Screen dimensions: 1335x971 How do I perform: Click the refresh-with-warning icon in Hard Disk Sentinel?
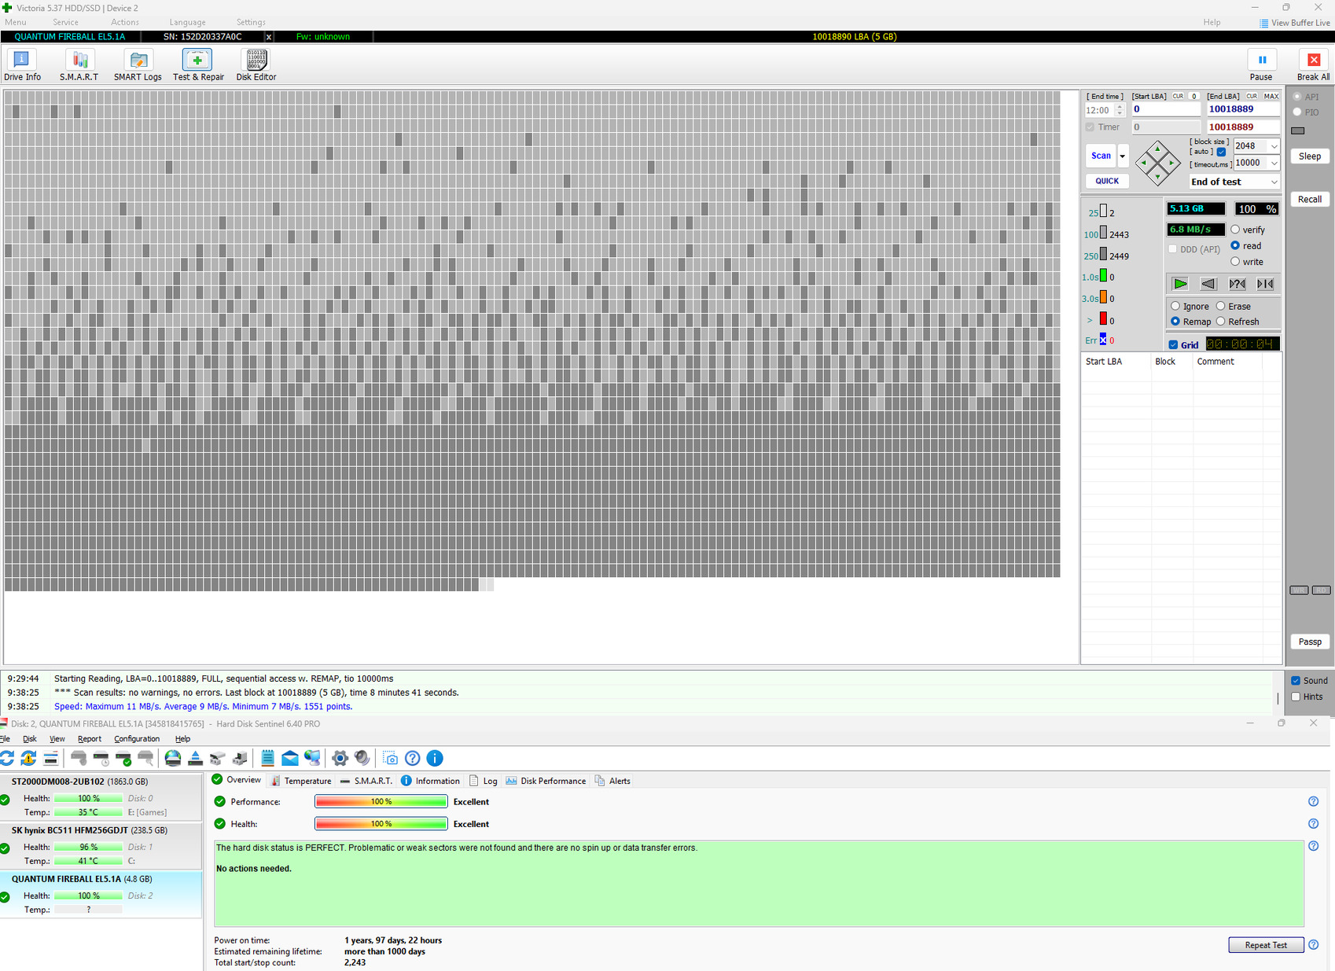tap(28, 758)
